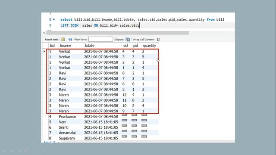This screenshot has width=276, height=155.
Task: Select the sid cell with value 10
Action: [125, 106]
